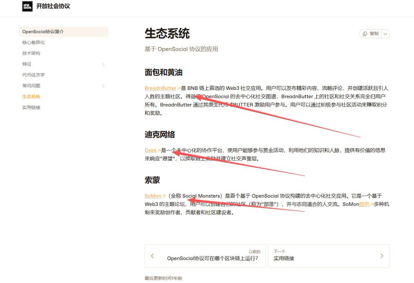Click the OpenSocial logo icon

pyautogui.click(x=27, y=6)
